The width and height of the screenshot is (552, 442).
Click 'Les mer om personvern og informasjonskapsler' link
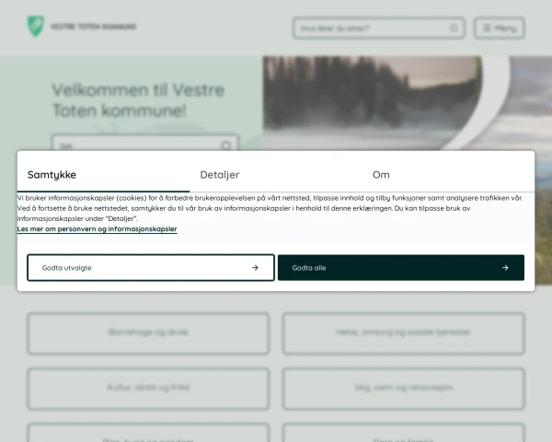click(98, 229)
